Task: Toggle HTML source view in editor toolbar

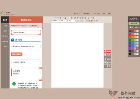Action: coord(53,18)
